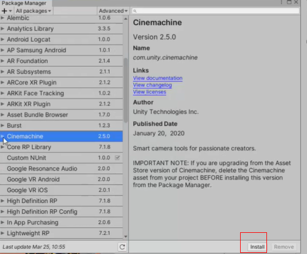Close the Package Manager window
The height and width of the screenshot is (254, 307).
pyautogui.click(x=296, y=2)
